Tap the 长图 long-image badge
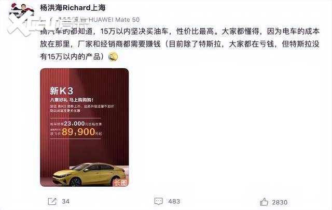Viewport: 332px width, 210px height. [x=121, y=183]
